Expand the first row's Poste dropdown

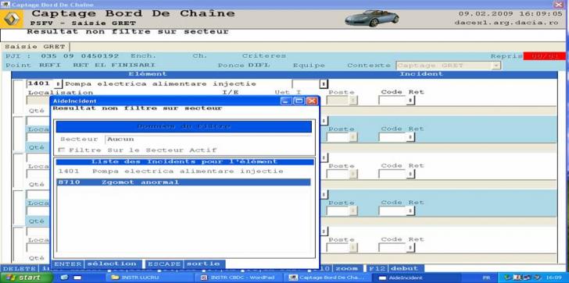pos(352,101)
